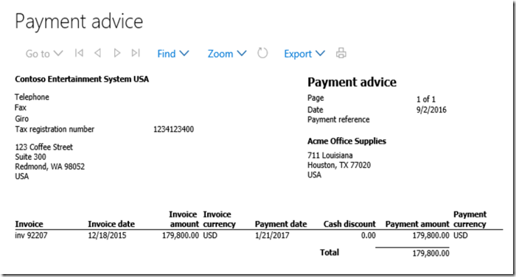Select Redmond, WA 98052 text
Viewport: 516px width, 277px height.
pos(49,166)
